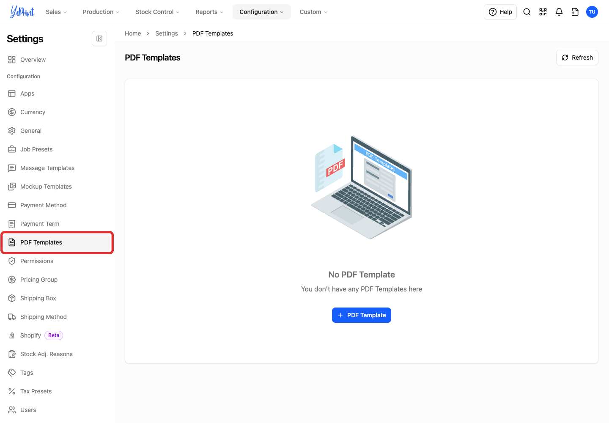Click the laptop PDF illustration
Viewport: 609px width, 423px height.
(362, 187)
